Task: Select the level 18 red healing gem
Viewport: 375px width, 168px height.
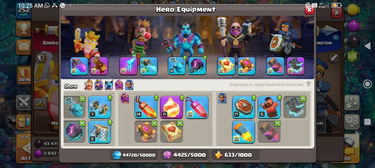Action: point(197,107)
